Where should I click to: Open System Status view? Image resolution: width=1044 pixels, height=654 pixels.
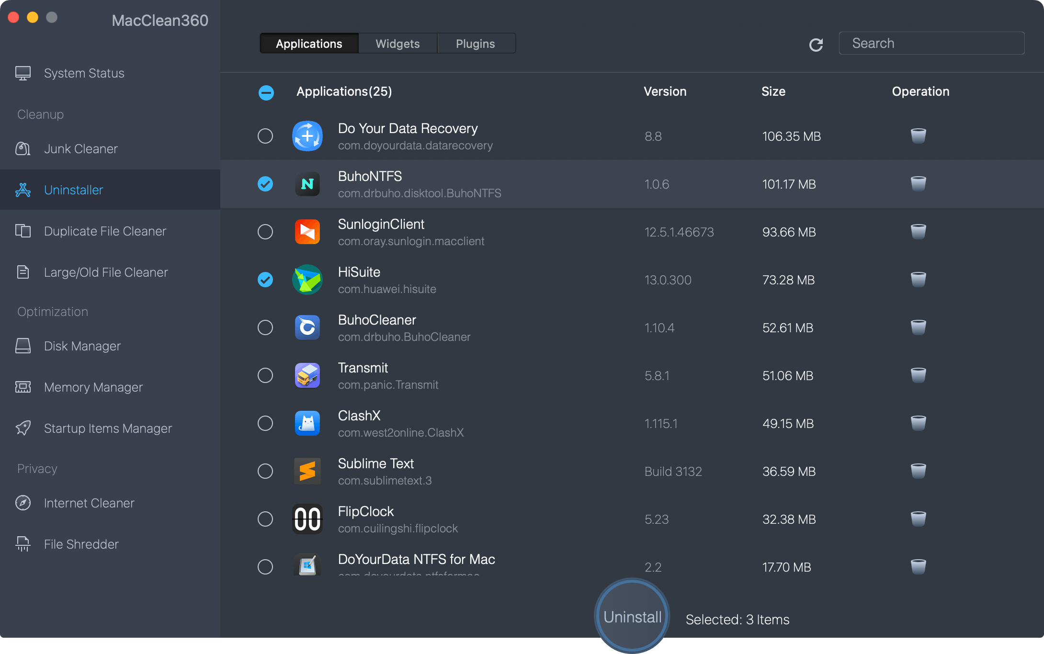[84, 73]
